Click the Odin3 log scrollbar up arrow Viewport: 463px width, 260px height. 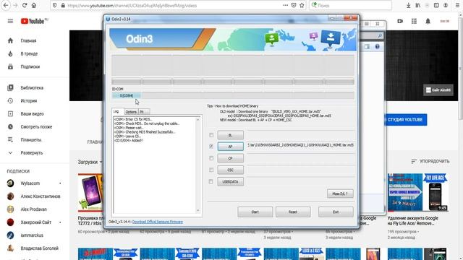coord(197,119)
